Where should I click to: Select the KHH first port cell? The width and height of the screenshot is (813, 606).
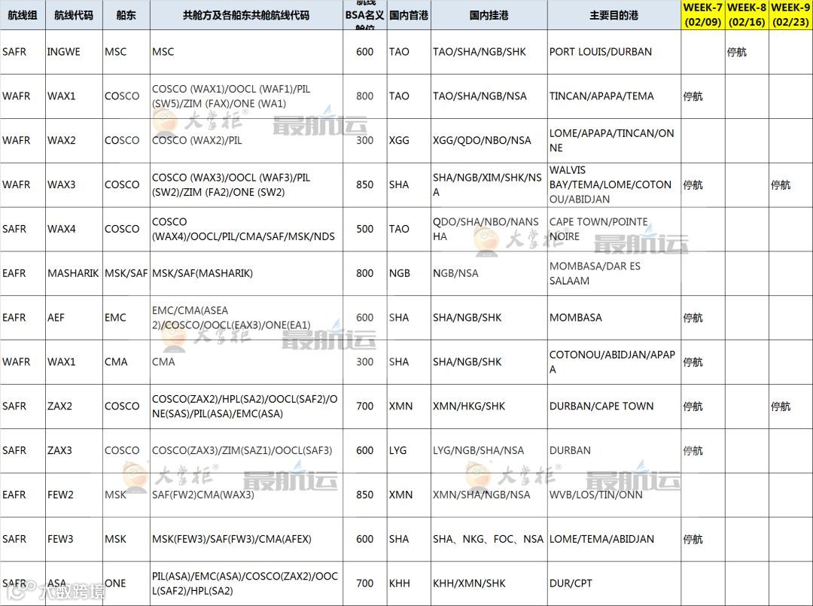[409, 583]
